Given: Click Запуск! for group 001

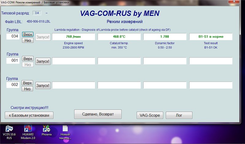Looking at the screenshot, I should [43, 61].
